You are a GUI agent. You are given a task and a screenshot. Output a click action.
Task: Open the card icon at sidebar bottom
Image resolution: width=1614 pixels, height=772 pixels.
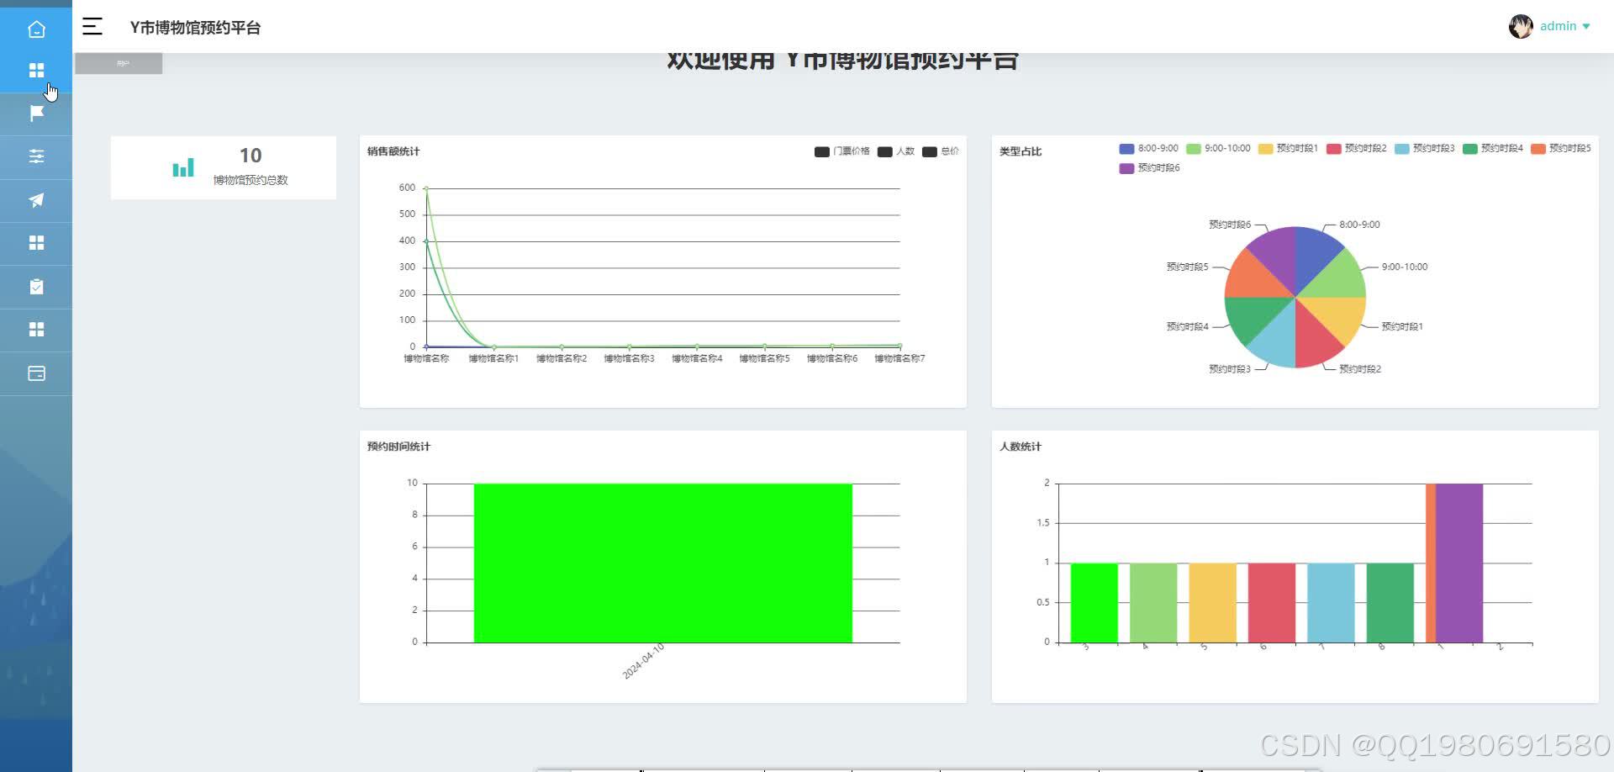[36, 373]
